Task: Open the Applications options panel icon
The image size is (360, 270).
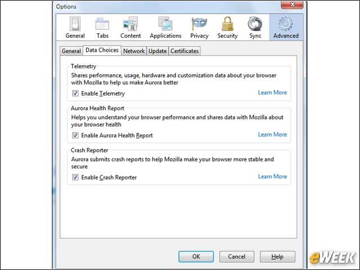Action: point(165,28)
